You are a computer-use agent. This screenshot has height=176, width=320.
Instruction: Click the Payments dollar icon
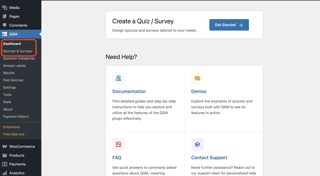[x=4, y=164]
